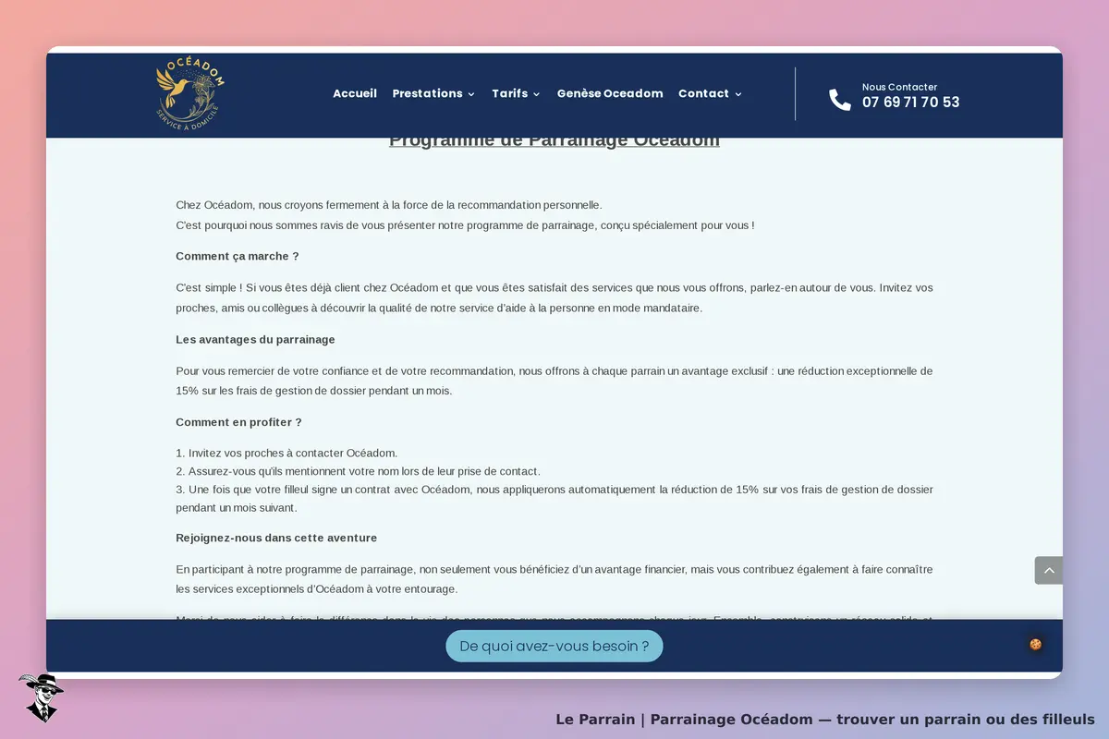The width and height of the screenshot is (1109, 739).
Task: Click the back-to-top arrow button
Action: pyautogui.click(x=1049, y=570)
